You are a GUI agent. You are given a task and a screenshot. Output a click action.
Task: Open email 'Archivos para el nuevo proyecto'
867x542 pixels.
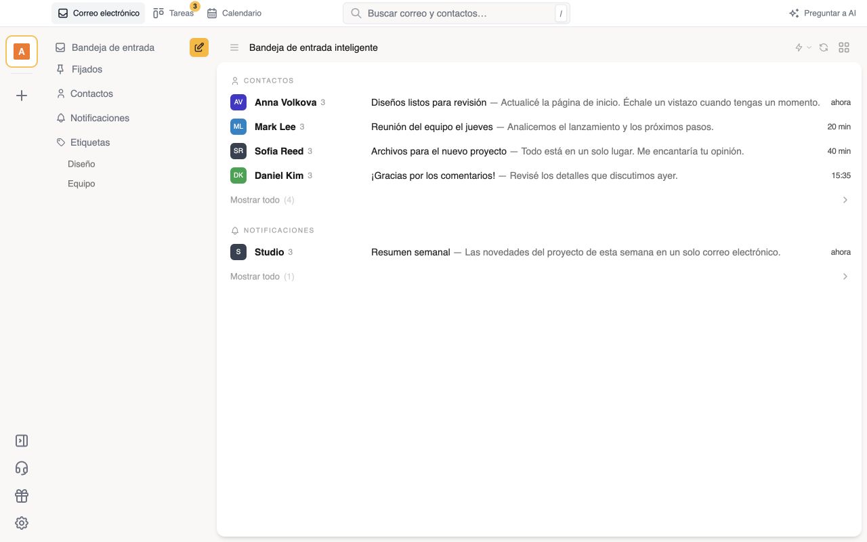[541, 151]
